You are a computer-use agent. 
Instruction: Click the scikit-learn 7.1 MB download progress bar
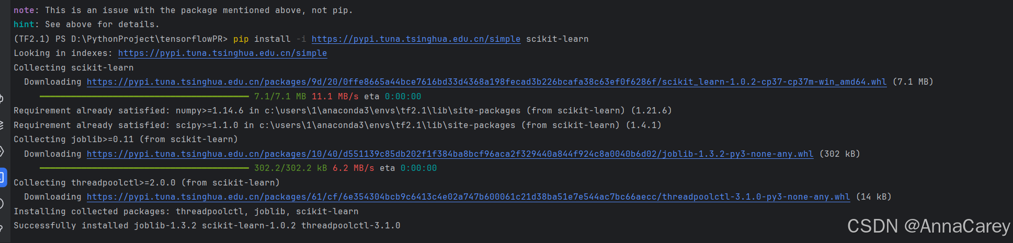point(144,96)
